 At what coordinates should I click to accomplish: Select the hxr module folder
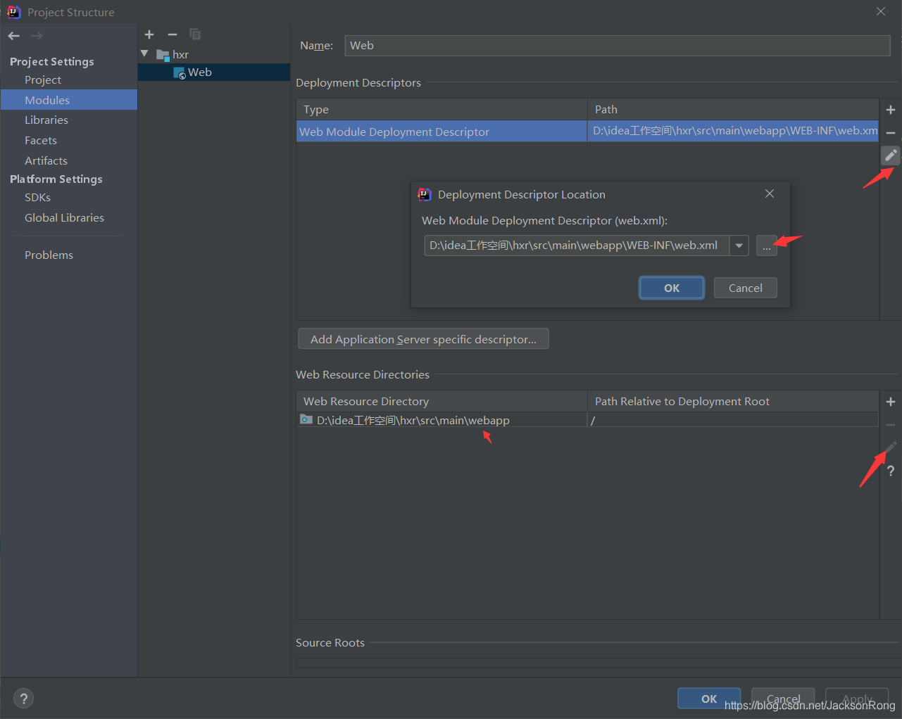[173, 54]
